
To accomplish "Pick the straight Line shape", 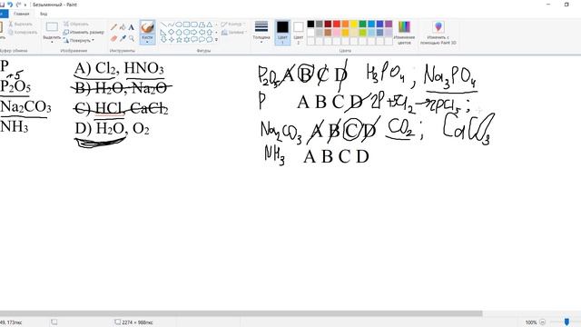I will (163, 25).
